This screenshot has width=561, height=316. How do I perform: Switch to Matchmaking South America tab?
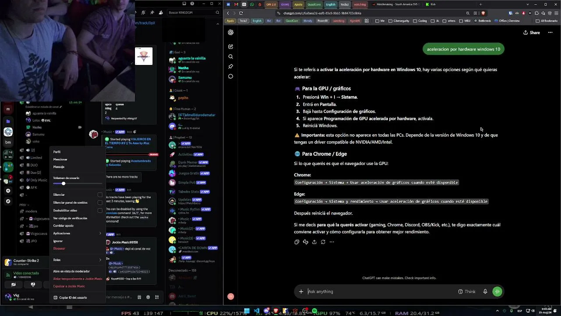tap(396, 4)
